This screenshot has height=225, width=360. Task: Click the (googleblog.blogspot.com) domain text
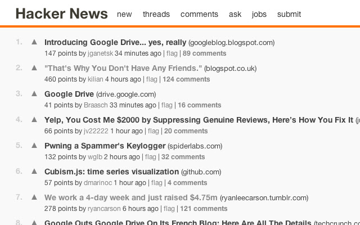coord(231,43)
